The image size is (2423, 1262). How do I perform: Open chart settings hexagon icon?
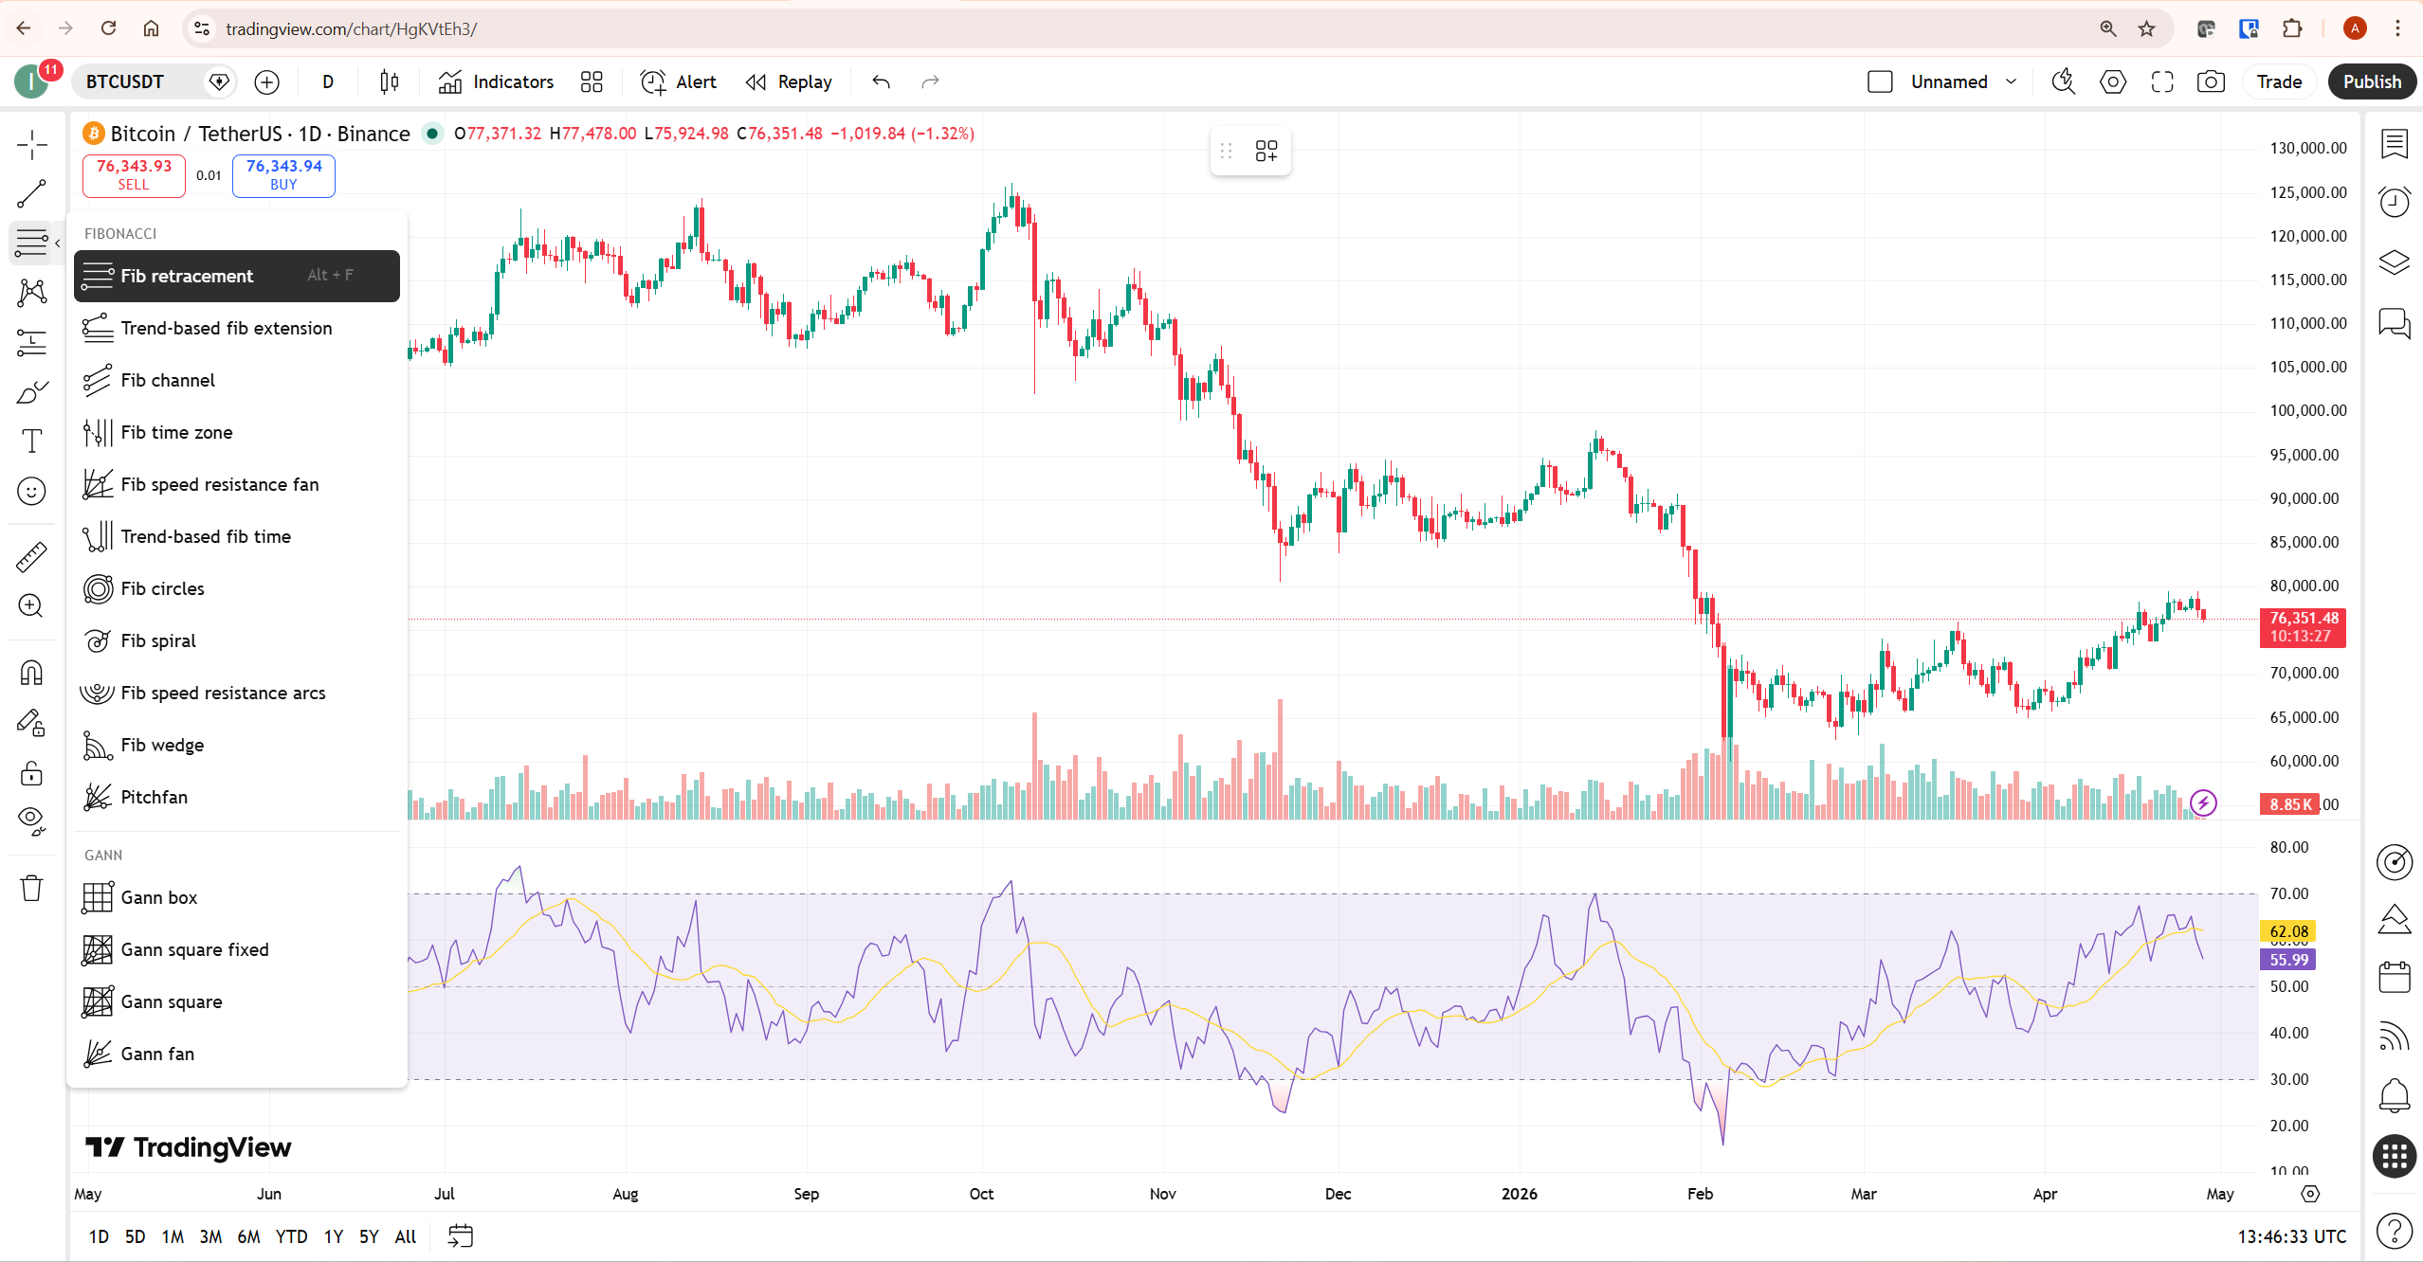2113,82
